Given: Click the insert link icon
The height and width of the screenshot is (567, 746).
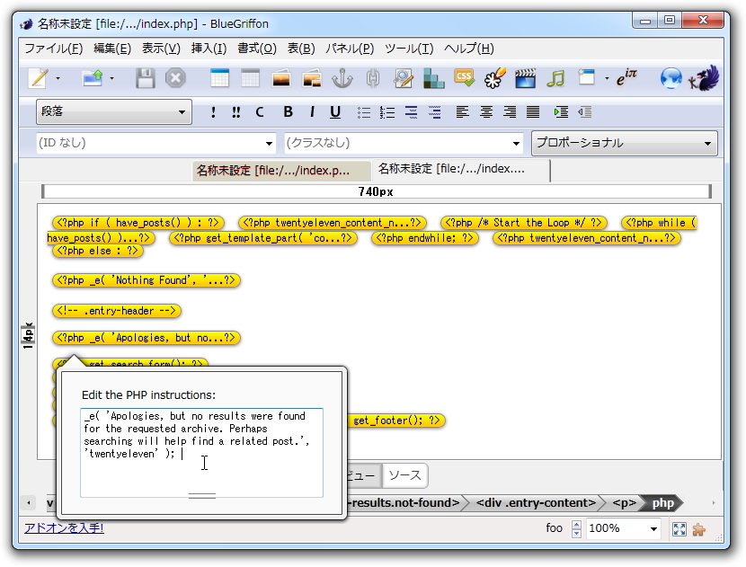Looking at the screenshot, I should (x=372, y=79).
